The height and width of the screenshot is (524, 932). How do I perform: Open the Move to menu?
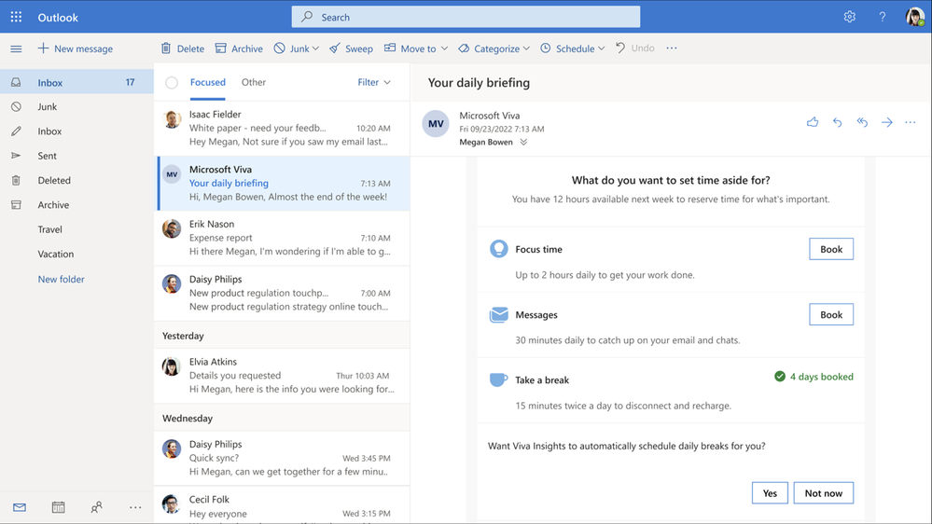point(410,48)
